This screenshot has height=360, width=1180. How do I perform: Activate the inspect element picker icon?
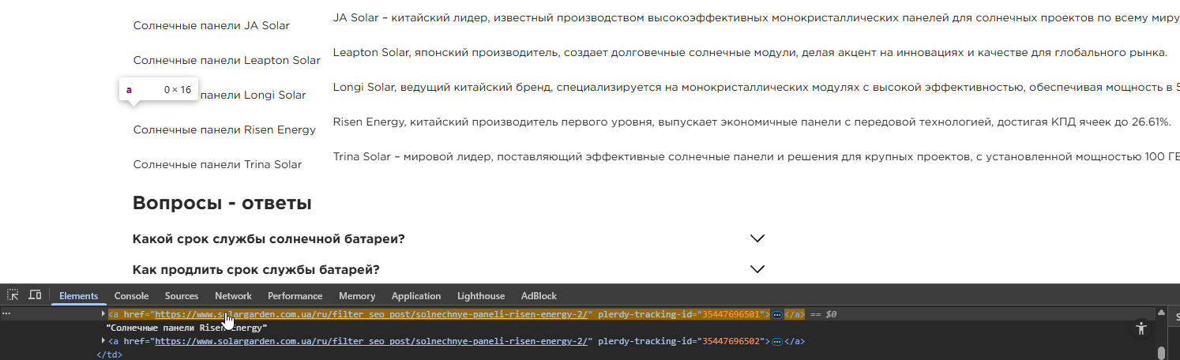(13, 295)
